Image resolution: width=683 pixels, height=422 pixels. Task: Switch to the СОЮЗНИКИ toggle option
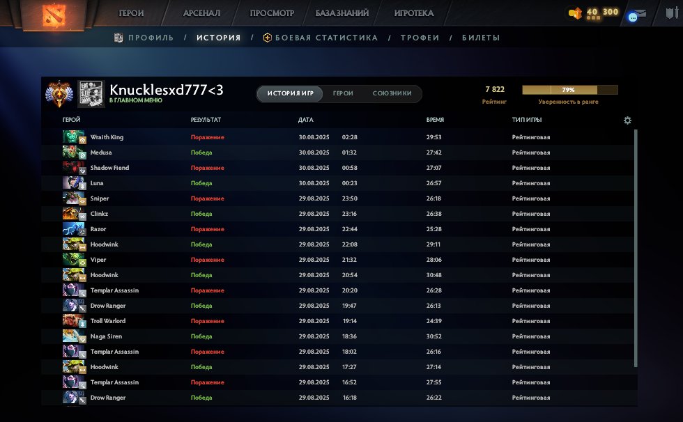(x=392, y=93)
